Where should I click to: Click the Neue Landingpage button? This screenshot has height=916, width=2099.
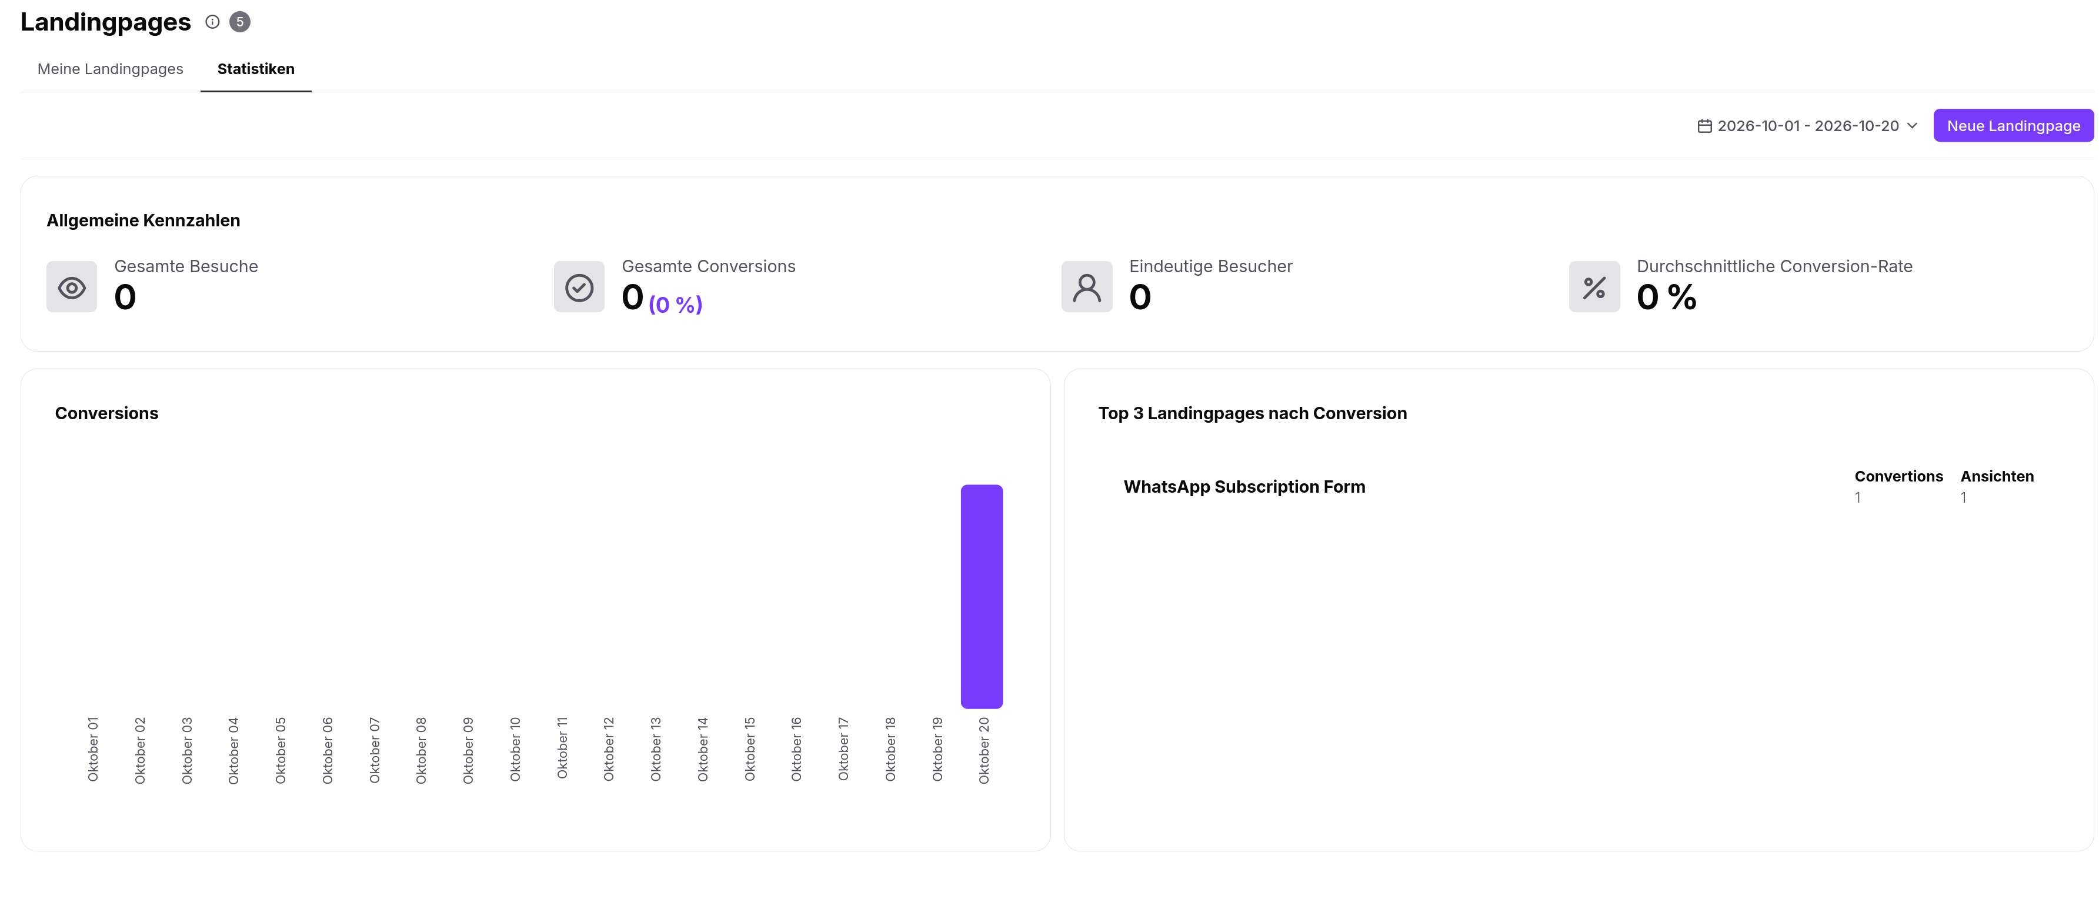point(2013,126)
